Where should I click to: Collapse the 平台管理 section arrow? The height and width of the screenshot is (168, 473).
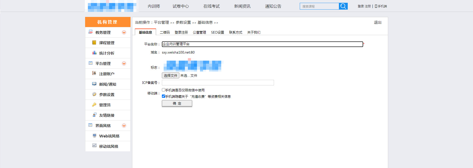coord(124,63)
